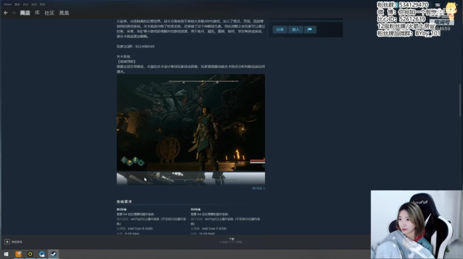Open the blue Q browser taskbar icon
The height and width of the screenshot is (259, 463).
(42, 254)
